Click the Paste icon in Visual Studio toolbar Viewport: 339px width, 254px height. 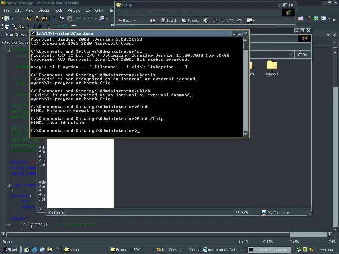70,19
